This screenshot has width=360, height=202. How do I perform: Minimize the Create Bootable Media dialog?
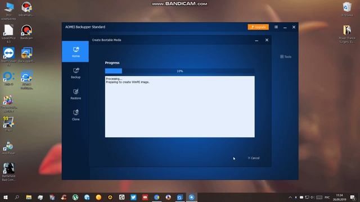[x=256, y=40]
